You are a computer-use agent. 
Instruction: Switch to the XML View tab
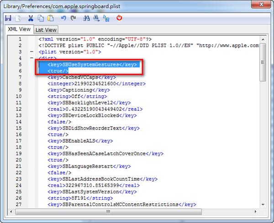point(19,29)
